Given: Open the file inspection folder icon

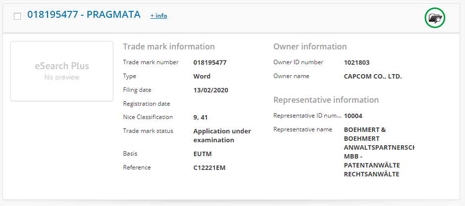Looking at the screenshot, I should (435, 18).
